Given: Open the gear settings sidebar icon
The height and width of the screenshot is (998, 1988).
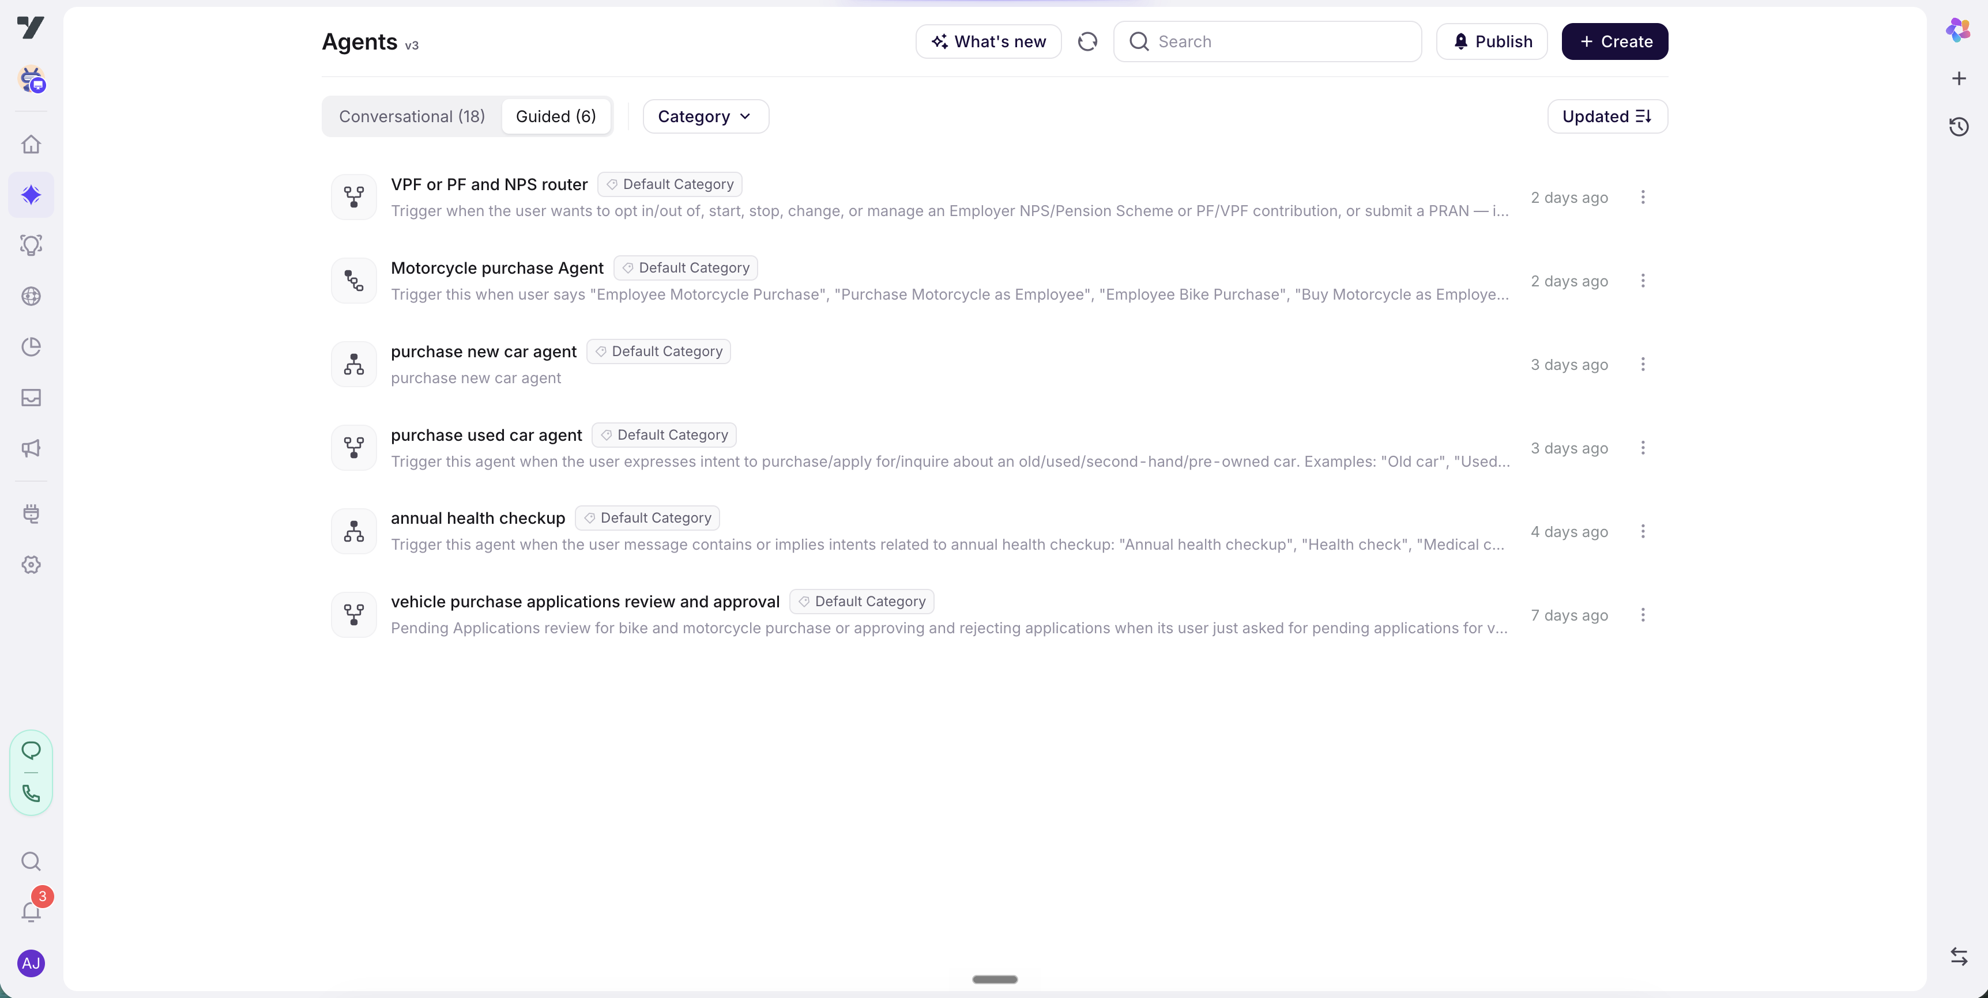Looking at the screenshot, I should point(31,565).
